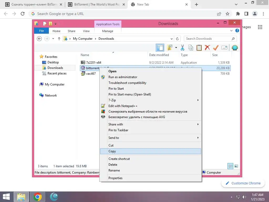
Task: Show hidden system tray icons
Action: click(231, 197)
